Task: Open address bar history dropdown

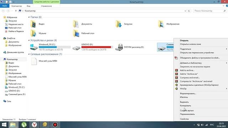Action: 185,11
